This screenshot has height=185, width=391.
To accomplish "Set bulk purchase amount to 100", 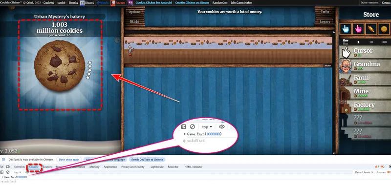I will (384, 42).
